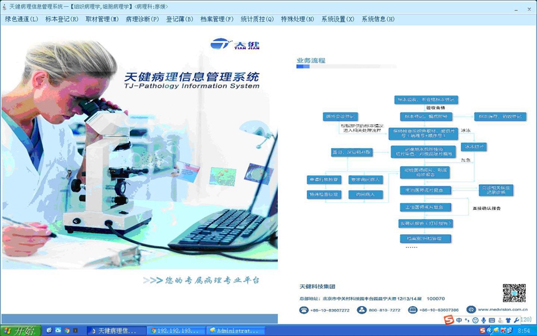Click the telephone icon beside +86-10-83607272
Viewport: 537px width, 336px height.
coord(303,310)
